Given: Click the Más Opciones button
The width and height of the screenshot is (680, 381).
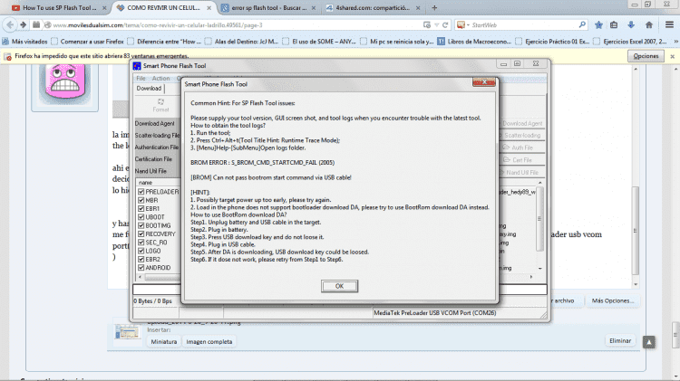Looking at the screenshot, I should [612, 300].
